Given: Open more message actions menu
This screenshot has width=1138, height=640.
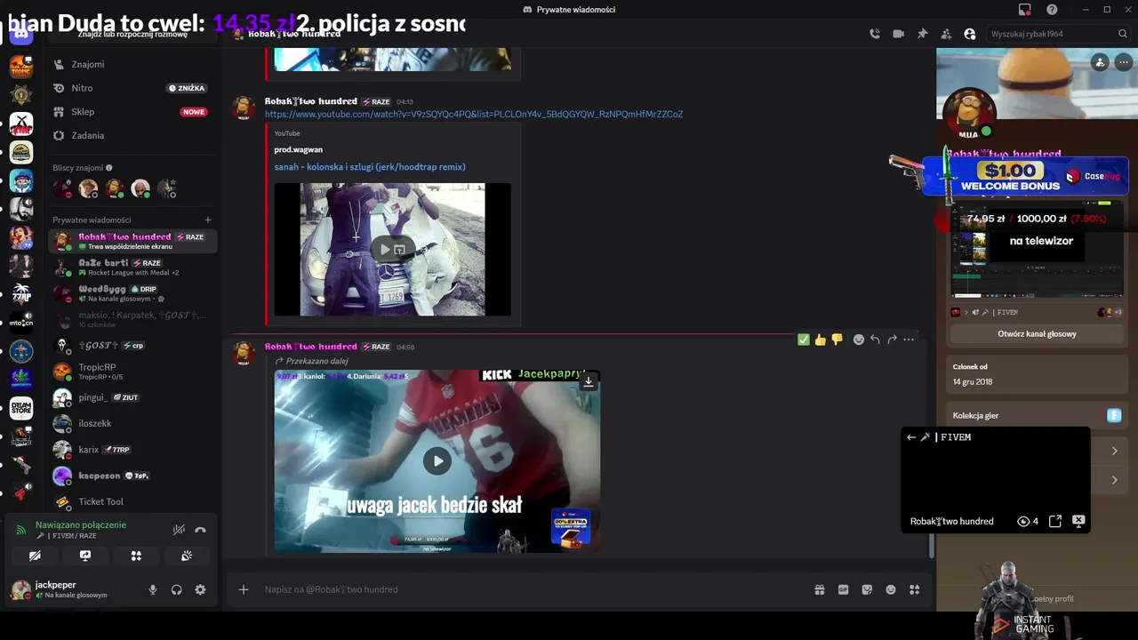Looking at the screenshot, I should 909,340.
